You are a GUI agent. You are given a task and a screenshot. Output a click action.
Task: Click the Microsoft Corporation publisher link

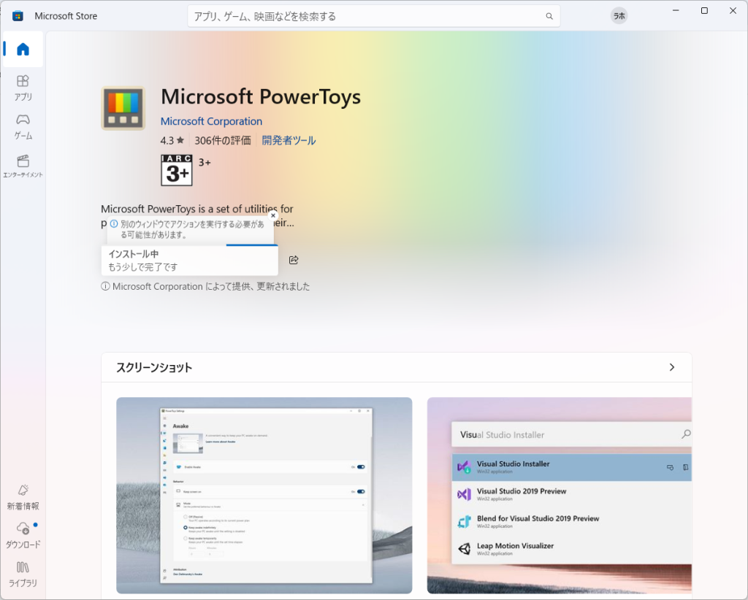(211, 121)
